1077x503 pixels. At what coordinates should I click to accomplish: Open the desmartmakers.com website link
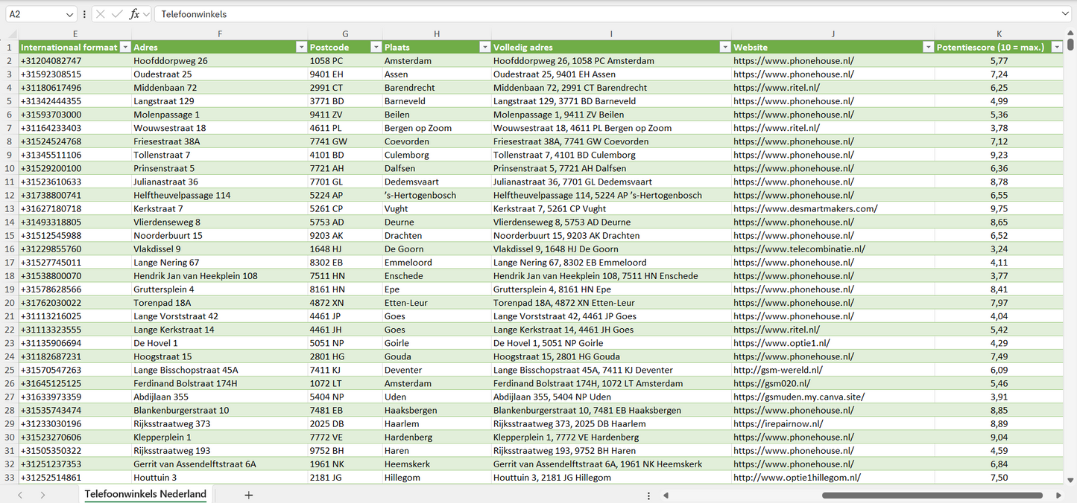[805, 208]
